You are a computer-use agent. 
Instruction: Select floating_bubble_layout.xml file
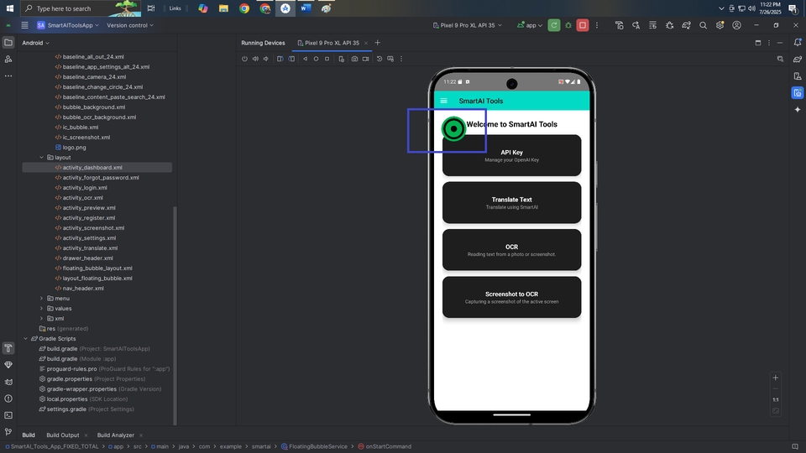click(x=97, y=268)
